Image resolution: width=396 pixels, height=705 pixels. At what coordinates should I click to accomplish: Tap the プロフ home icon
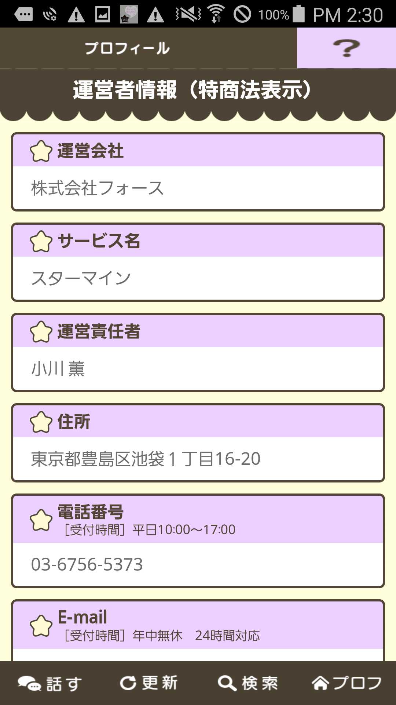[320, 683]
